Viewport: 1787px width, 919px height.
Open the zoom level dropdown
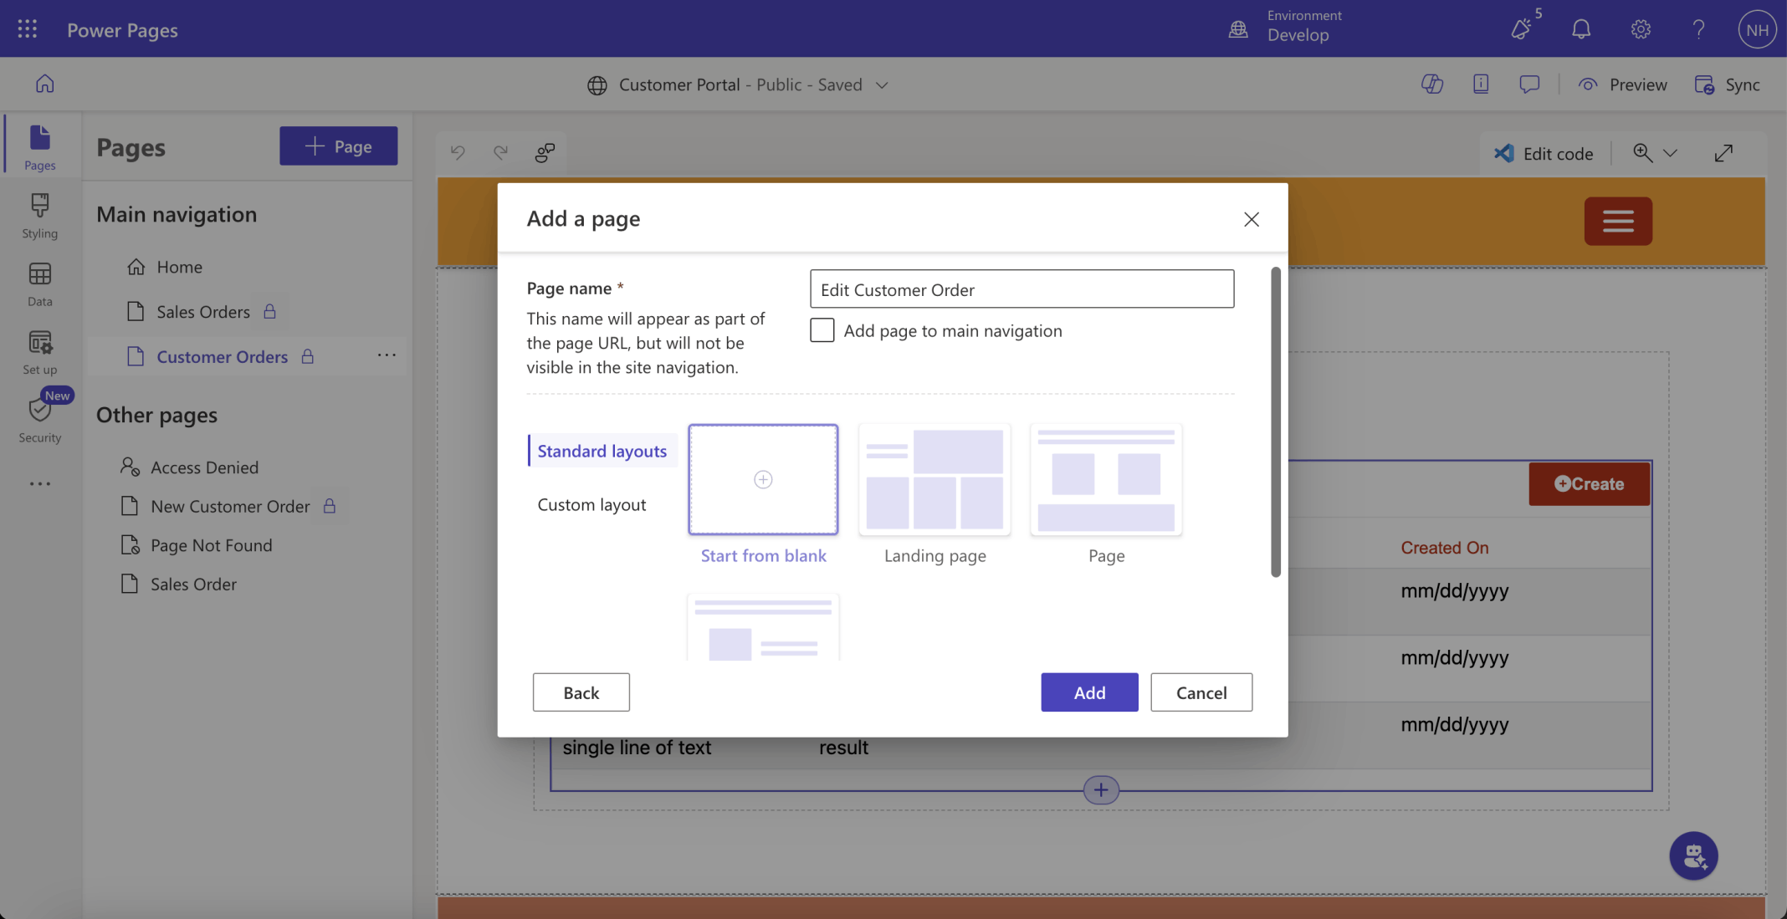[1670, 153]
